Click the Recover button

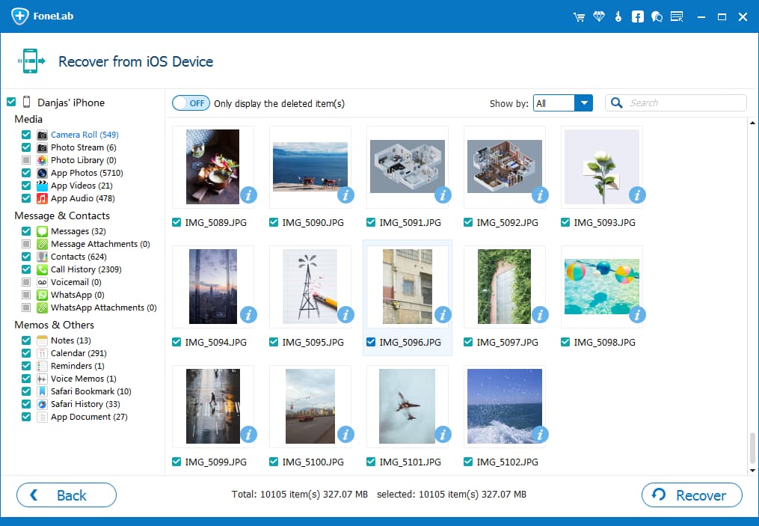[x=691, y=495]
